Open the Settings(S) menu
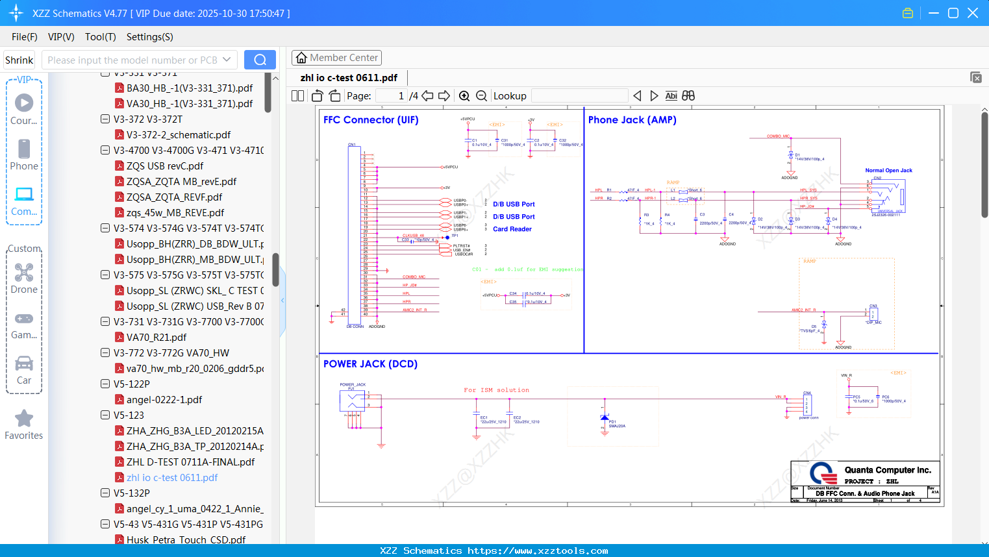This screenshot has height=557, width=989. click(x=149, y=37)
